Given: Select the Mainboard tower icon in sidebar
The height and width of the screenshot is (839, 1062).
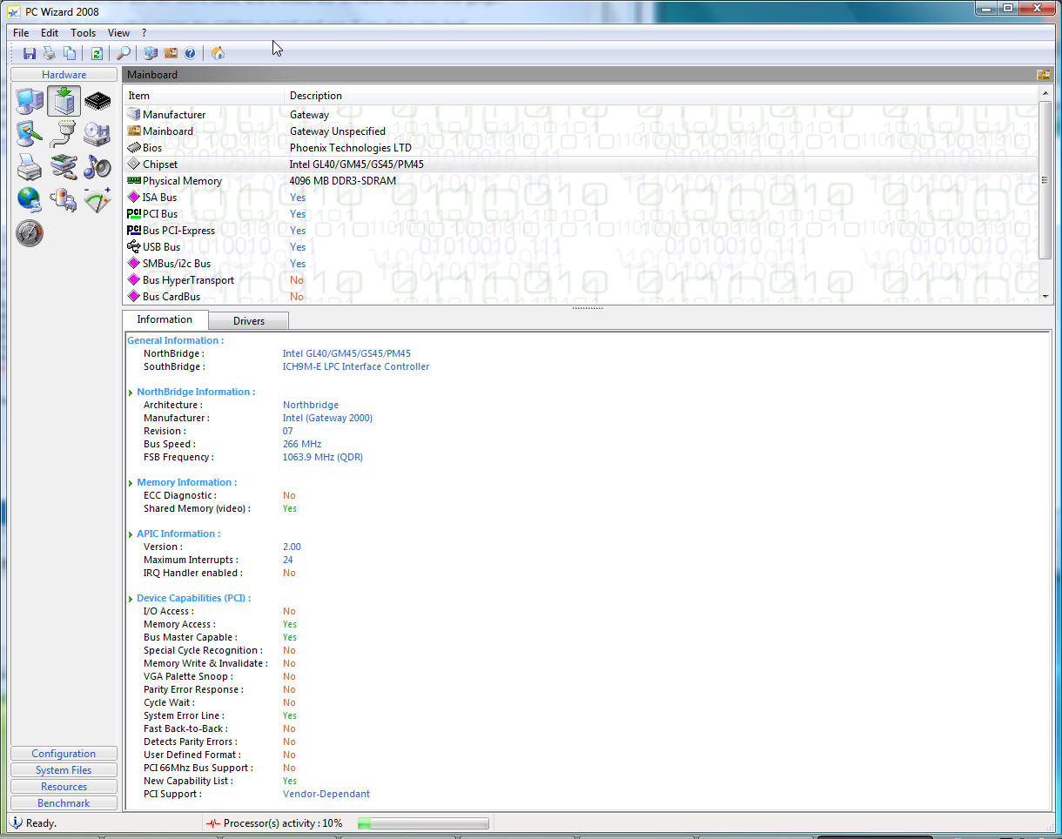Looking at the screenshot, I should (x=64, y=101).
